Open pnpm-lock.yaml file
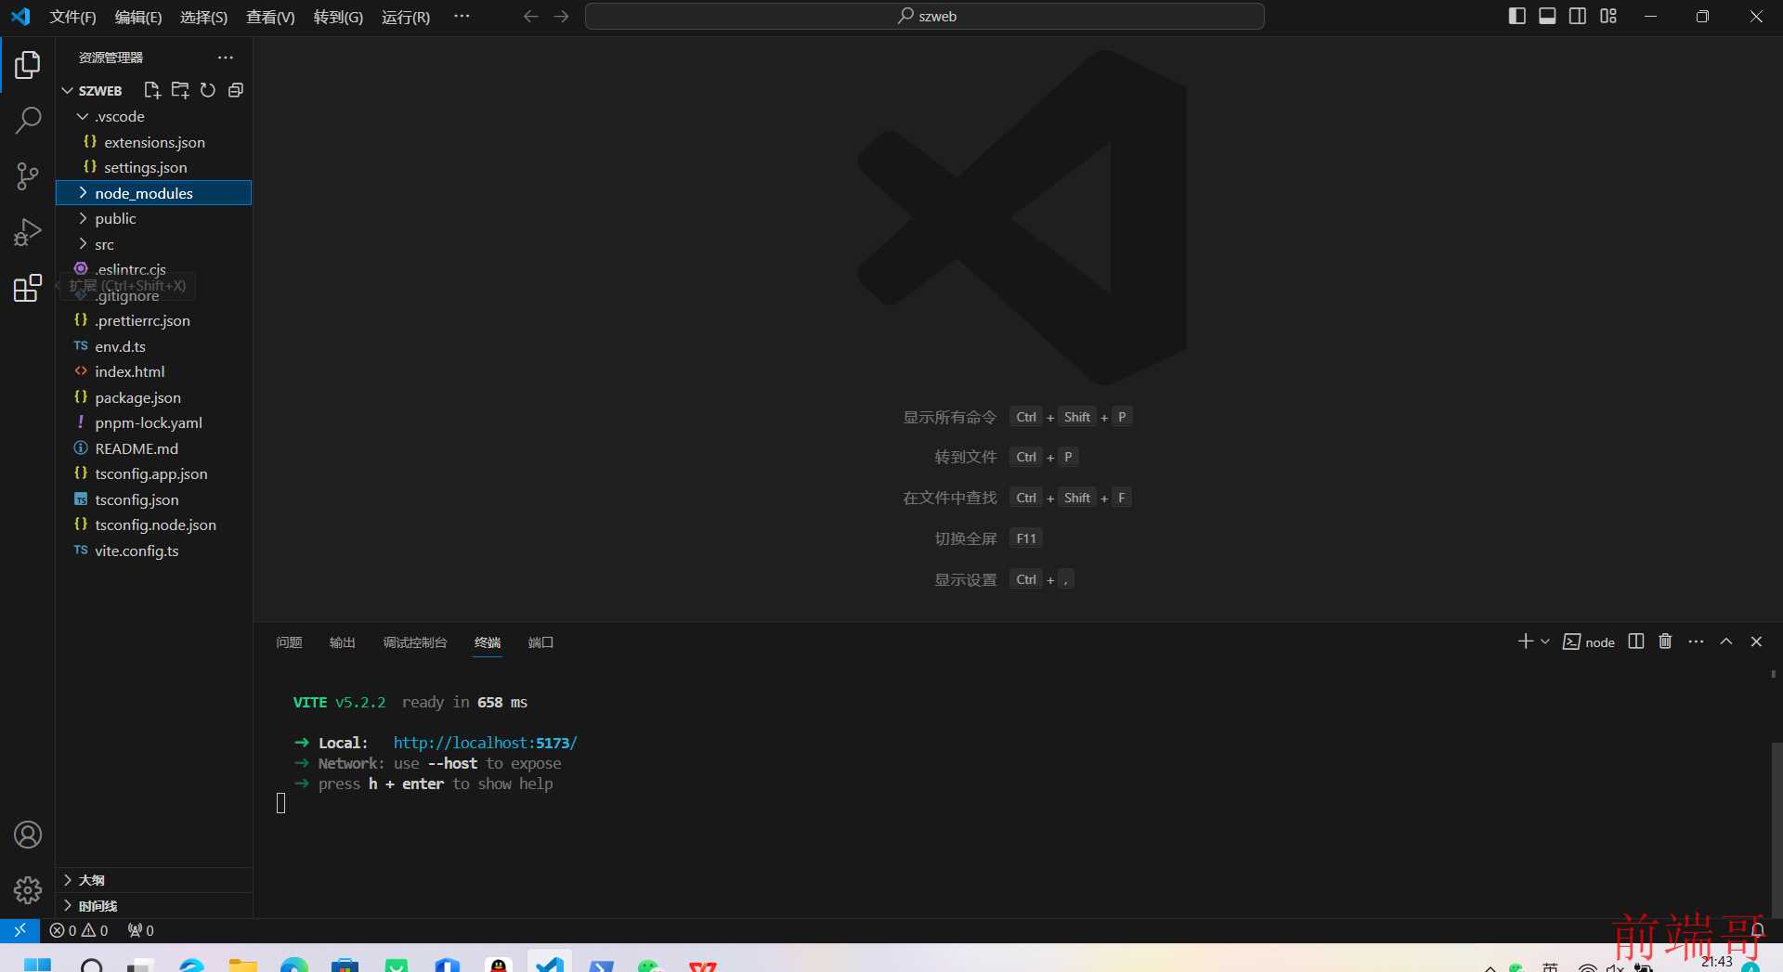The image size is (1783, 972). click(153, 422)
